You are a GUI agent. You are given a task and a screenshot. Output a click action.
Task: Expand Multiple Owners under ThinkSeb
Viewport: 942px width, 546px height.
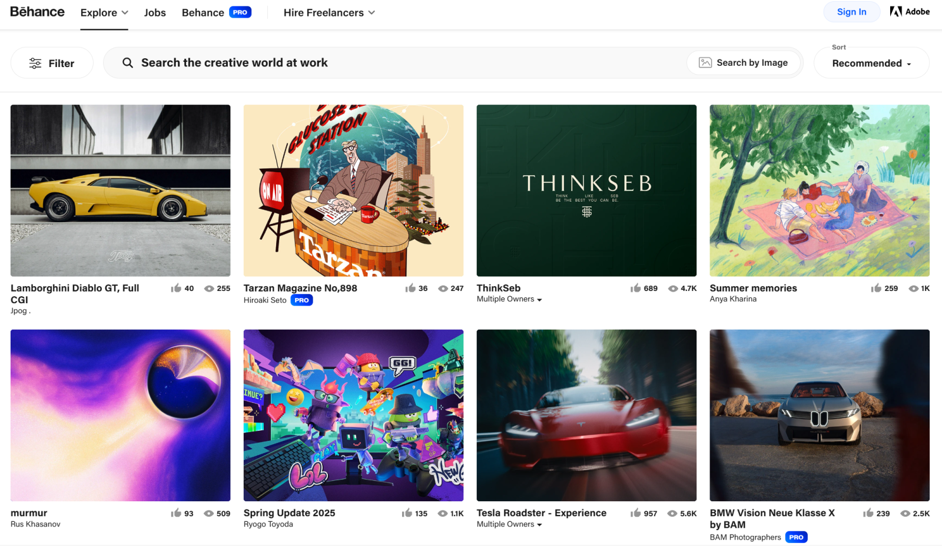click(509, 299)
